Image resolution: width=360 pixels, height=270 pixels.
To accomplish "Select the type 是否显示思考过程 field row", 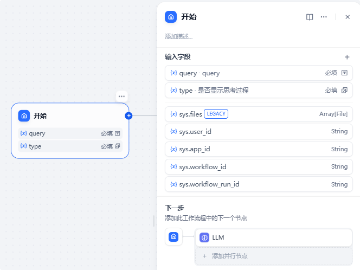I will tap(259, 90).
